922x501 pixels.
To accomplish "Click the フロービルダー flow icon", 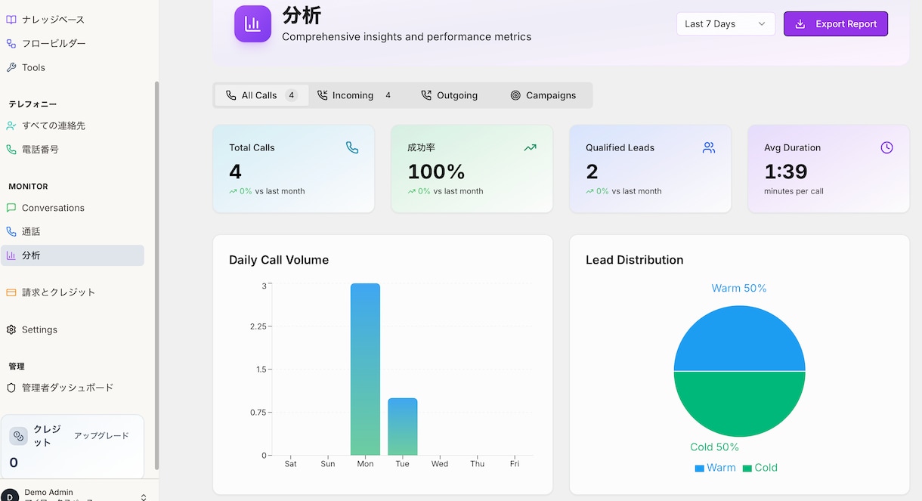I will click(x=11, y=44).
